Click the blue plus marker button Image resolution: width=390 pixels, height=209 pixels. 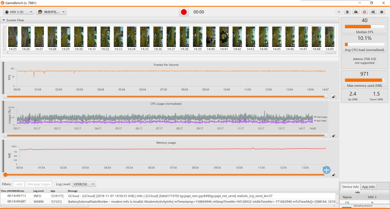[x=326, y=170]
